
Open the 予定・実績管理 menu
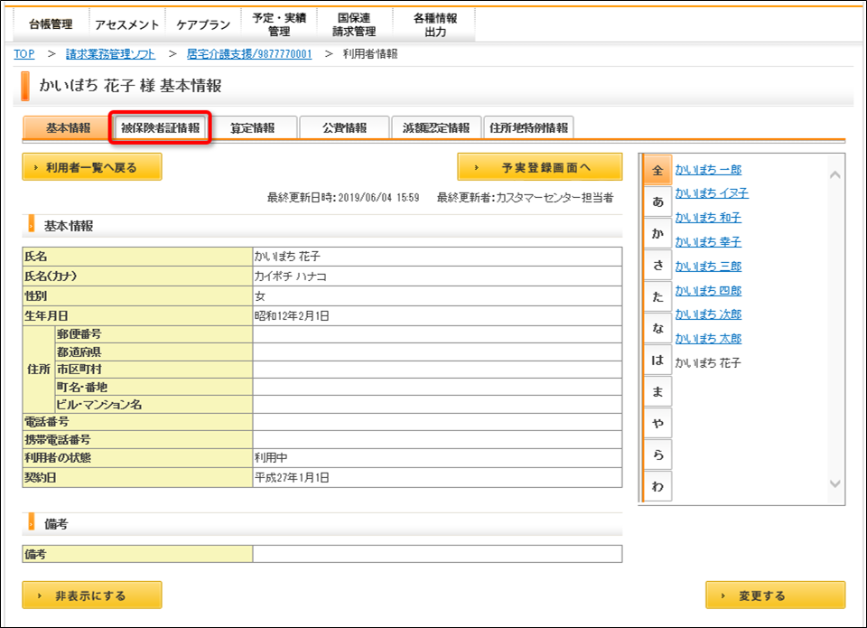click(x=279, y=24)
